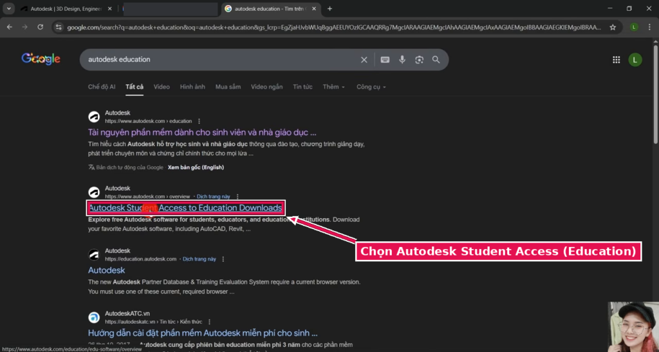Open Hướng dẫn cài đặt phần mềm Autodesk result

(203, 333)
